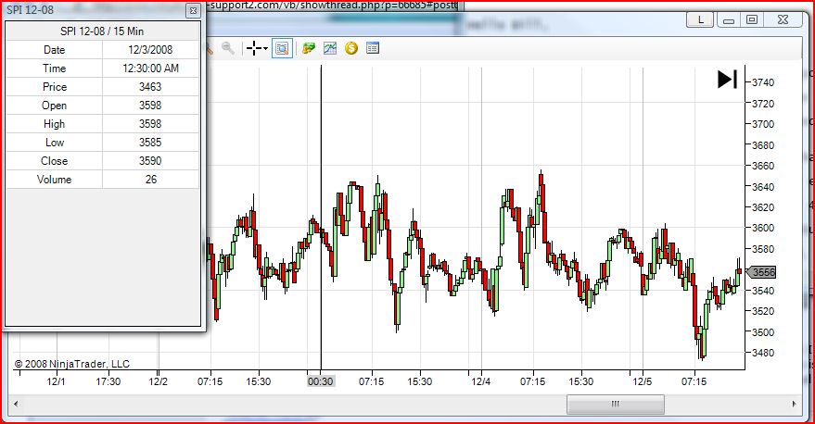The height and width of the screenshot is (424, 815).
Task: Click the Date row label
Action: click(x=54, y=50)
